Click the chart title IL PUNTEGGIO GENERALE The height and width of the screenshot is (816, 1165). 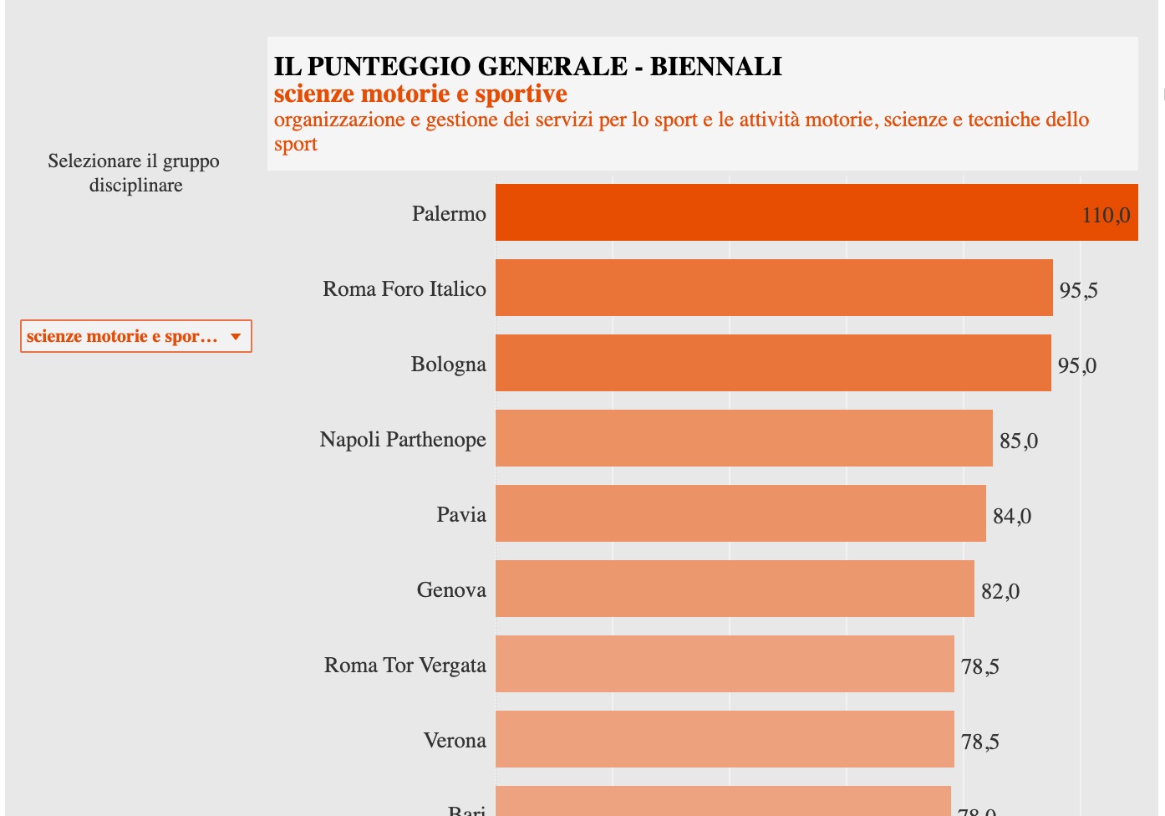tap(527, 66)
